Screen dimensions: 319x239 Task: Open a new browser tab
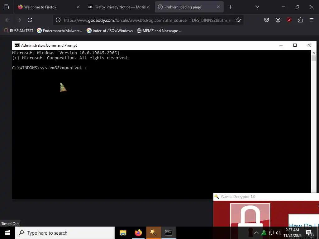click(x=230, y=7)
